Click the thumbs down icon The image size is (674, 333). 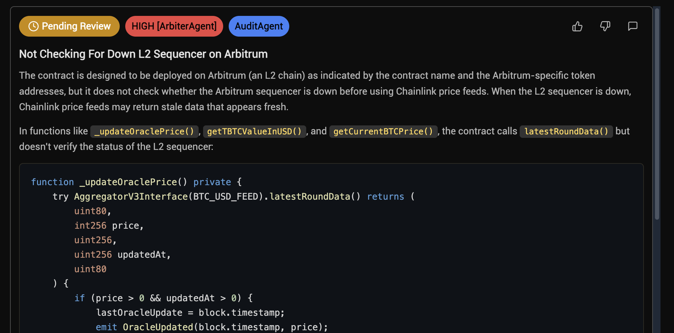pos(605,26)
